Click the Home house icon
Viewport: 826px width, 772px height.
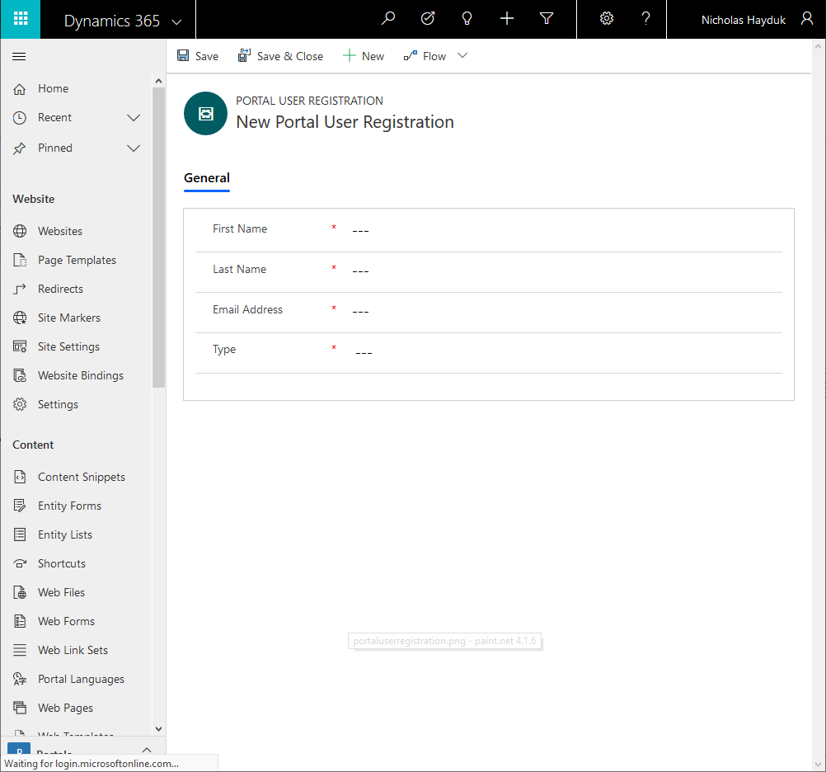(20, 89)
